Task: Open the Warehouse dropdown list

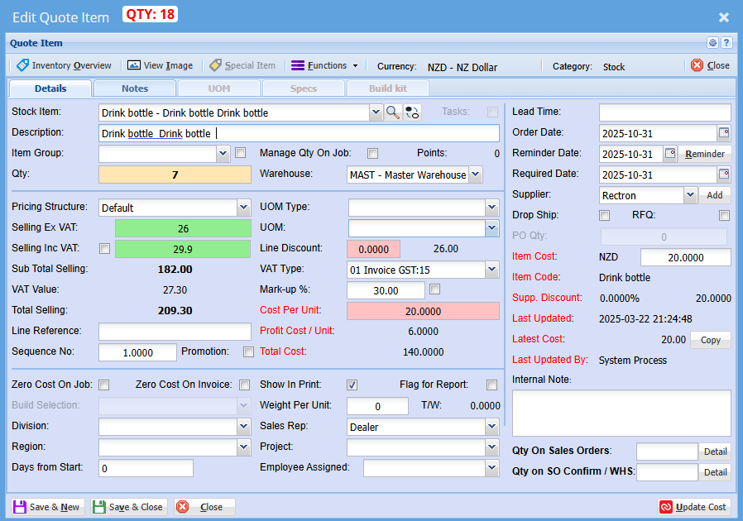Action: click(x=475, y=174)
